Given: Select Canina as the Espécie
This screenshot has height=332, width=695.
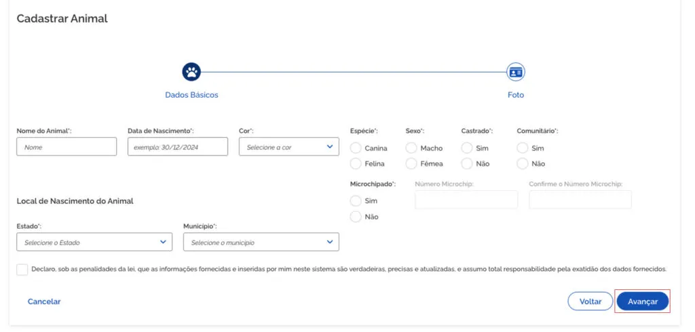Looking at the screenshot, I should (356, 148).
